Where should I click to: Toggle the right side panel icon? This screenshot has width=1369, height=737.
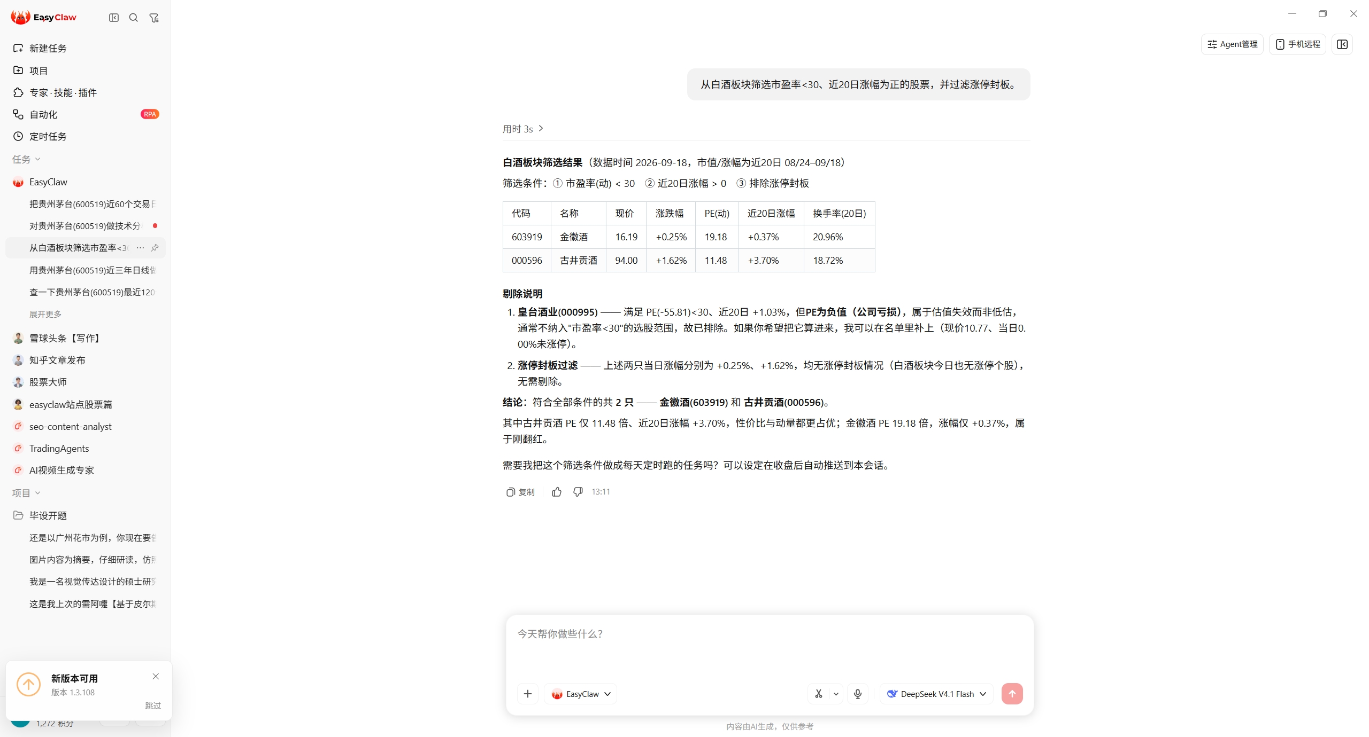[x=1342, y=44]
